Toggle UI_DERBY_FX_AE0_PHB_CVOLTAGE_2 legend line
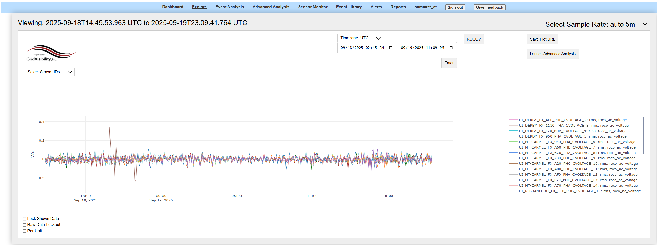The image size is (657, 245). pyautogui.click(x=572, y=120)
